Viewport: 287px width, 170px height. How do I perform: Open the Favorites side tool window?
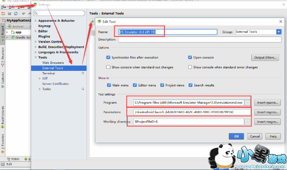[2, 143]
